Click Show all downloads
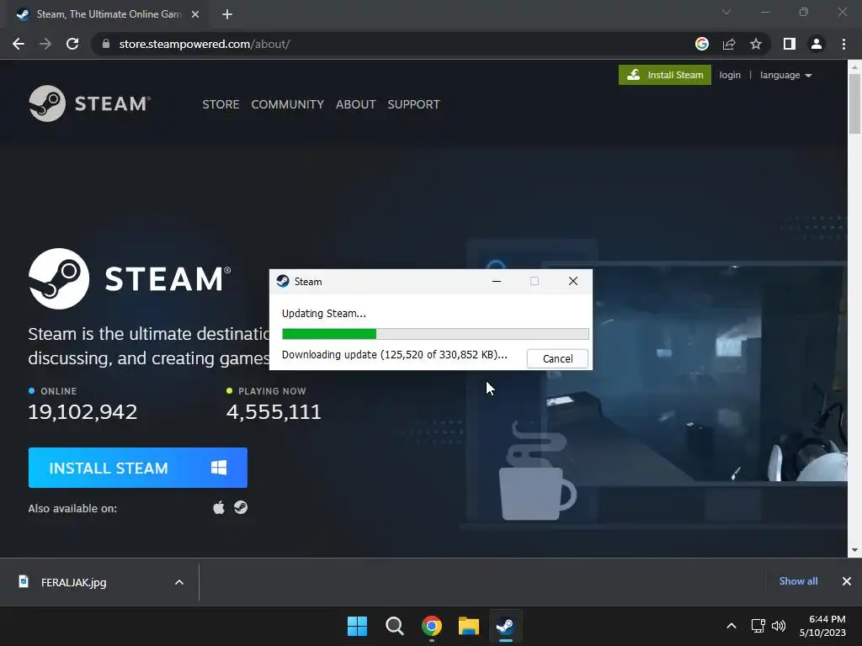Viewport: 862px width, 646px height. [x=798, y=581]
